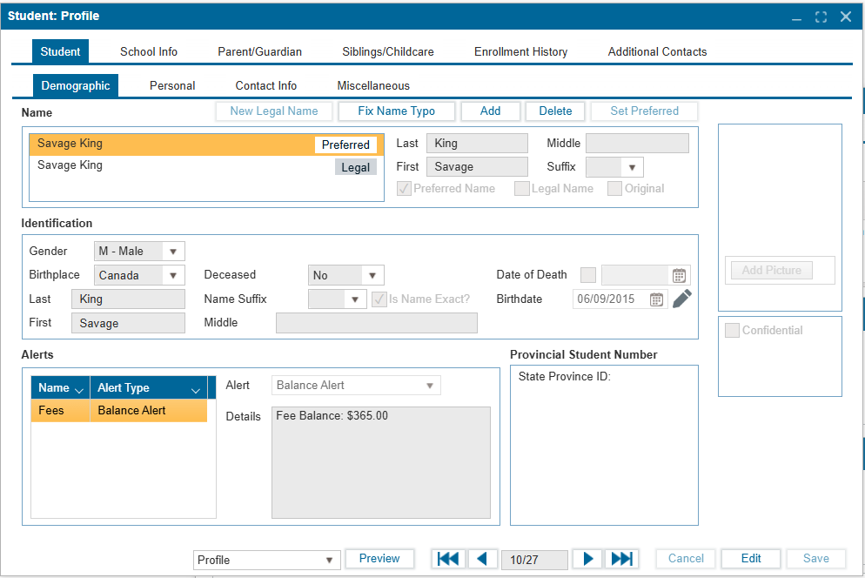Switch to the Parent/Guardian tab

[x=259, y=51]
